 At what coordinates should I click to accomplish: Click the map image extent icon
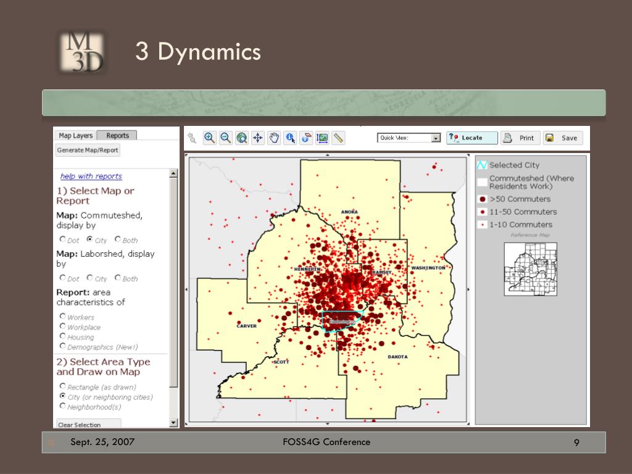tap(322, 138)
